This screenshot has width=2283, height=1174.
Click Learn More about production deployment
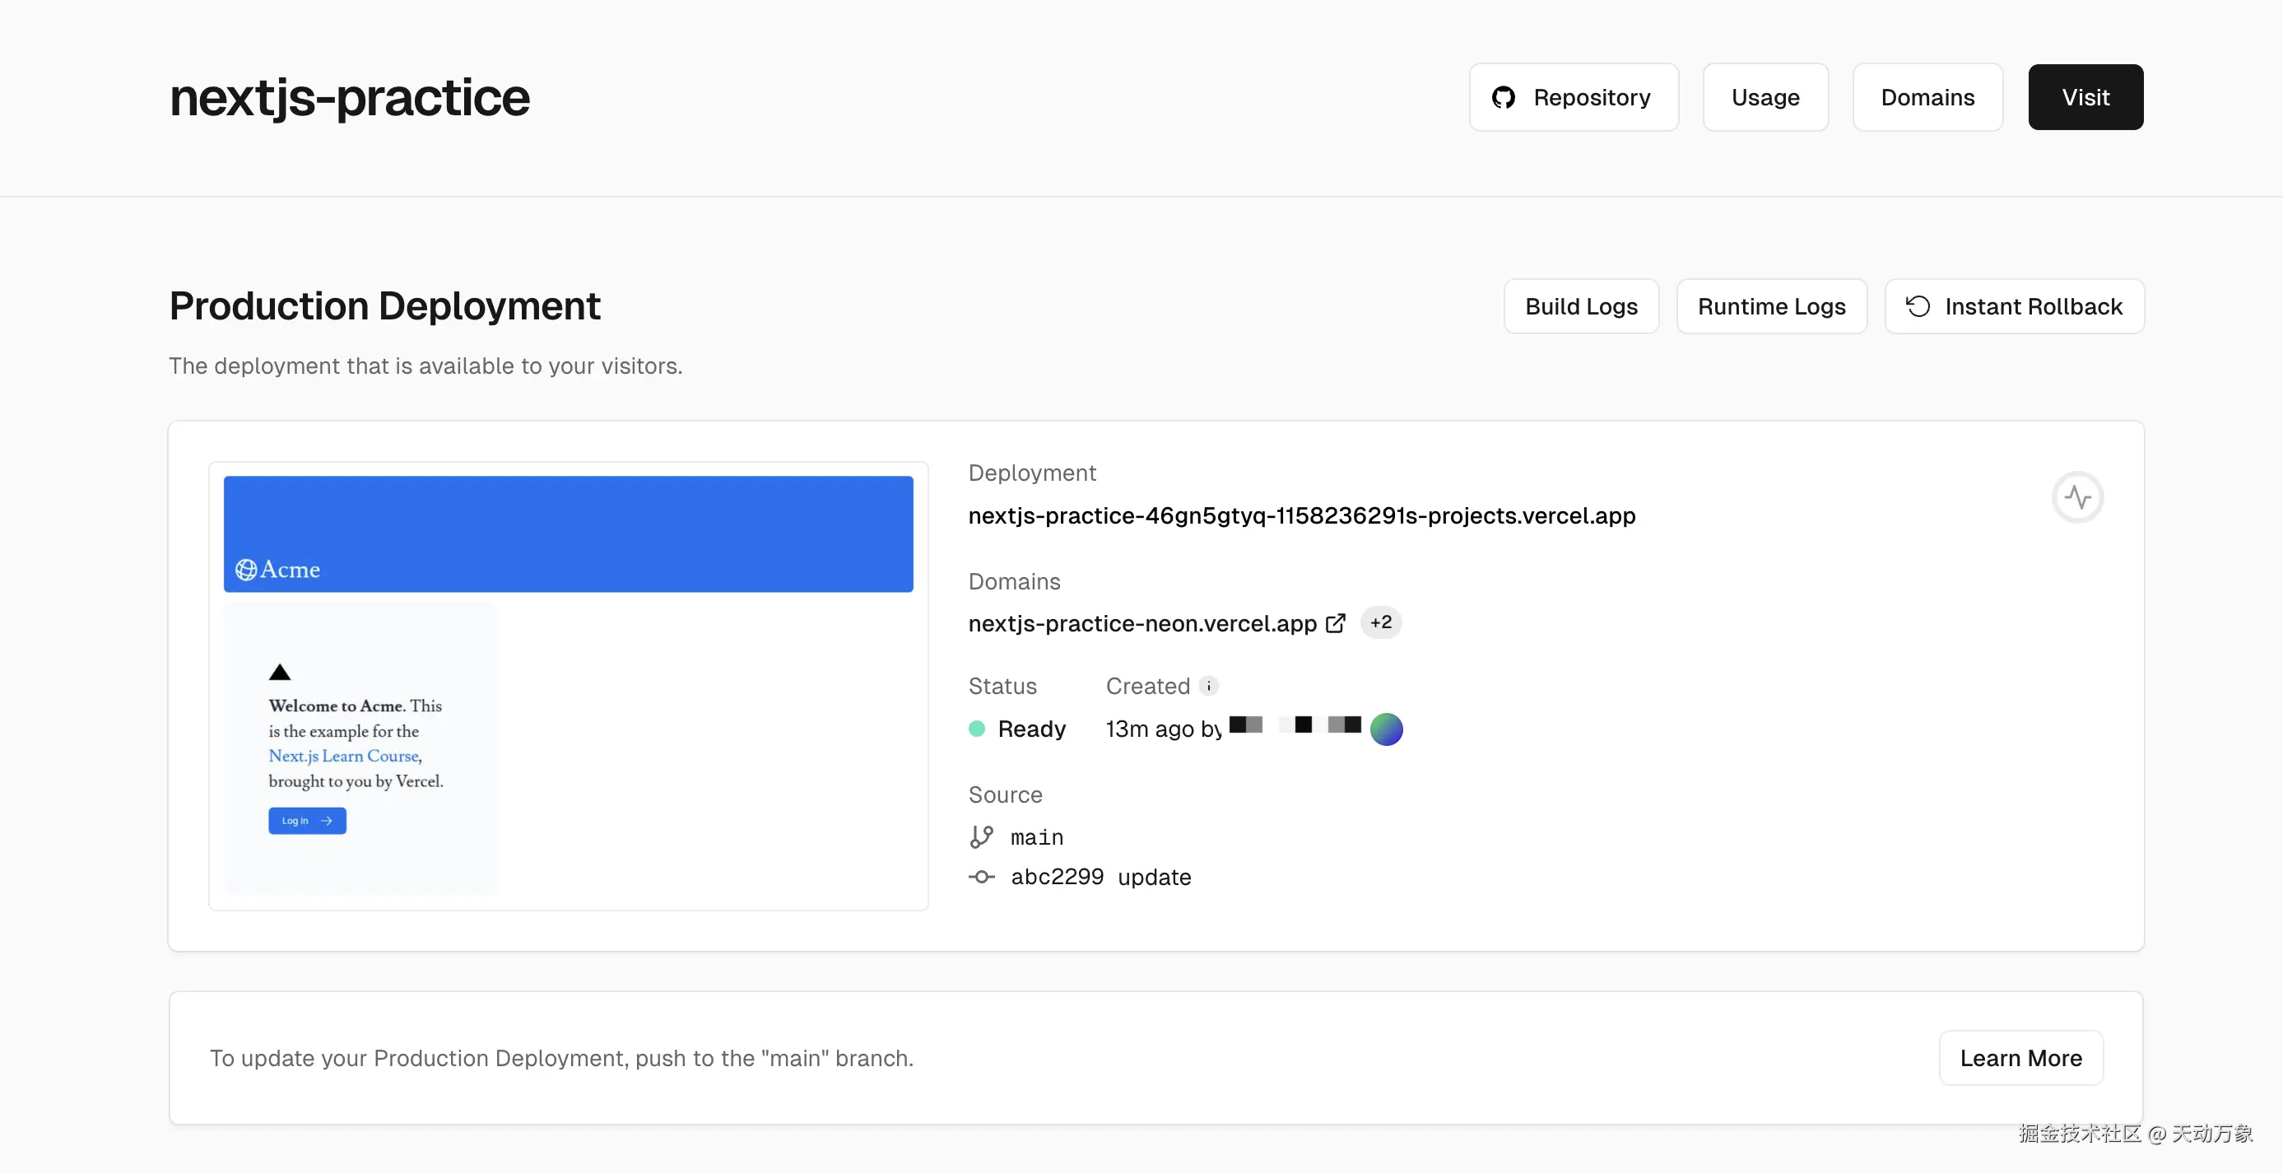coord(2020,1058)
